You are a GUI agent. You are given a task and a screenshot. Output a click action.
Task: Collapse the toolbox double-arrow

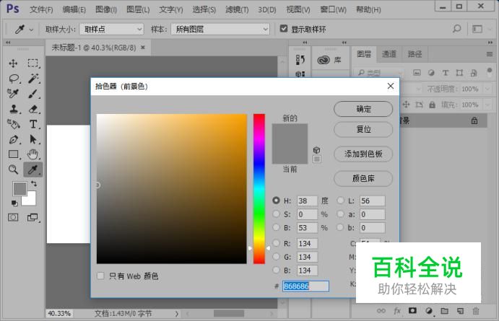pyautogui.click(x=8, y=43)
